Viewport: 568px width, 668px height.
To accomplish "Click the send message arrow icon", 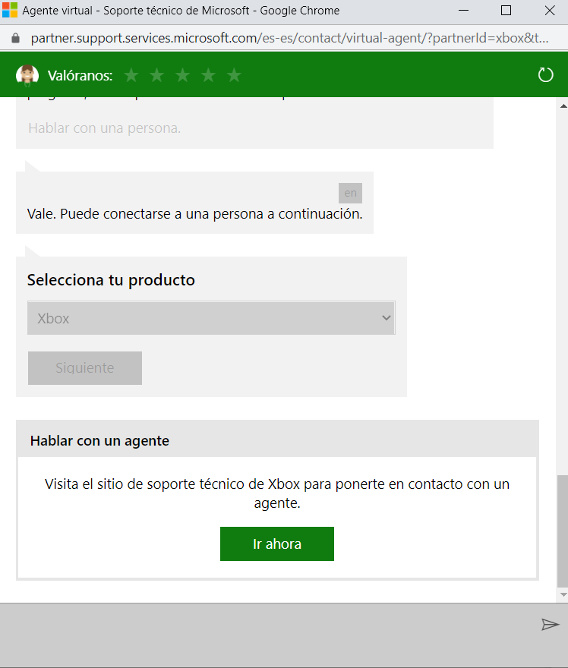I will coord(550,624).
